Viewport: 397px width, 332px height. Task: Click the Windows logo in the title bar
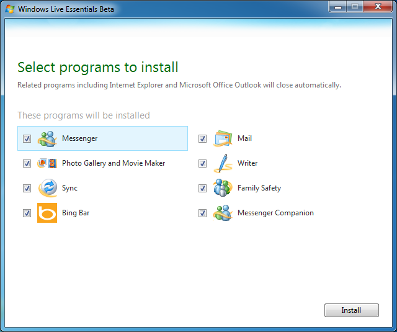[x=10, y=9]
